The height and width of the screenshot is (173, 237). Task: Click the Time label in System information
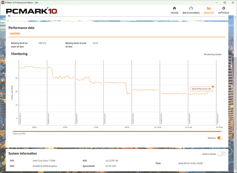coord(158,163)
